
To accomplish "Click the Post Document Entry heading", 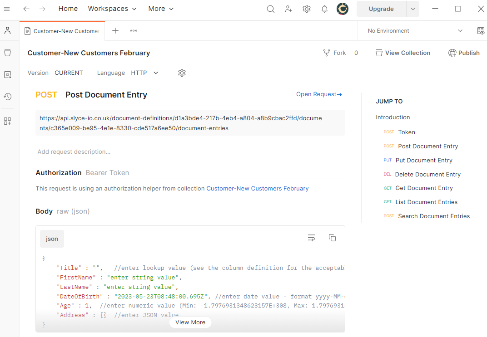I will click(x=106, y=95).
